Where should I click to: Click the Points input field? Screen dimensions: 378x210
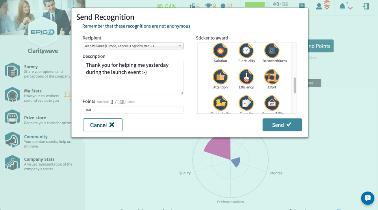(x=133, y=110)
